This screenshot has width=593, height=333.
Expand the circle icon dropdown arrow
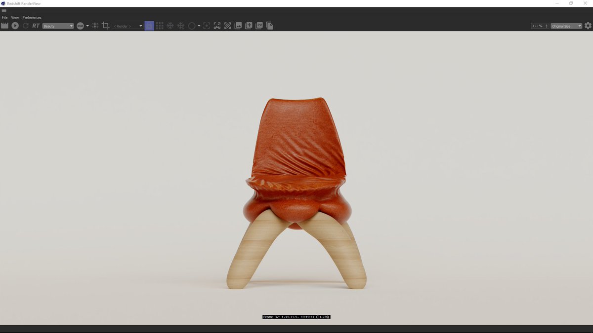[x=199, y=26]
